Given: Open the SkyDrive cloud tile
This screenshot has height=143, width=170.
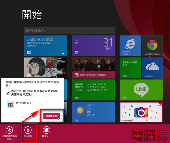Looking at the screenshot, I should pyautogui.click(x=152, y=68).
